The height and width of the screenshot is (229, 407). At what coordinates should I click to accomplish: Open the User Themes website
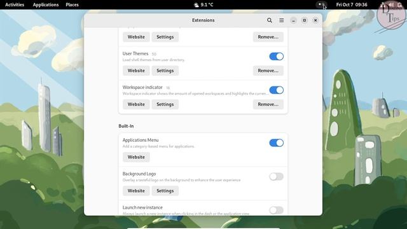coord(136,71)
